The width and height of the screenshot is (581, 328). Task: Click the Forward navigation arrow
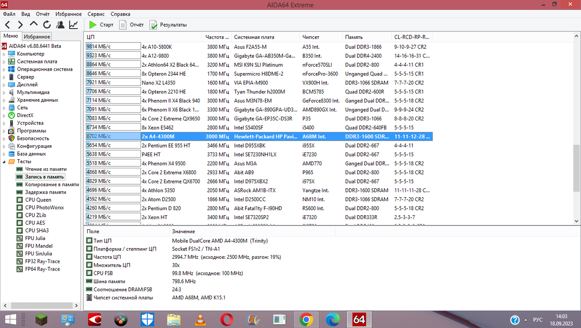20,24
